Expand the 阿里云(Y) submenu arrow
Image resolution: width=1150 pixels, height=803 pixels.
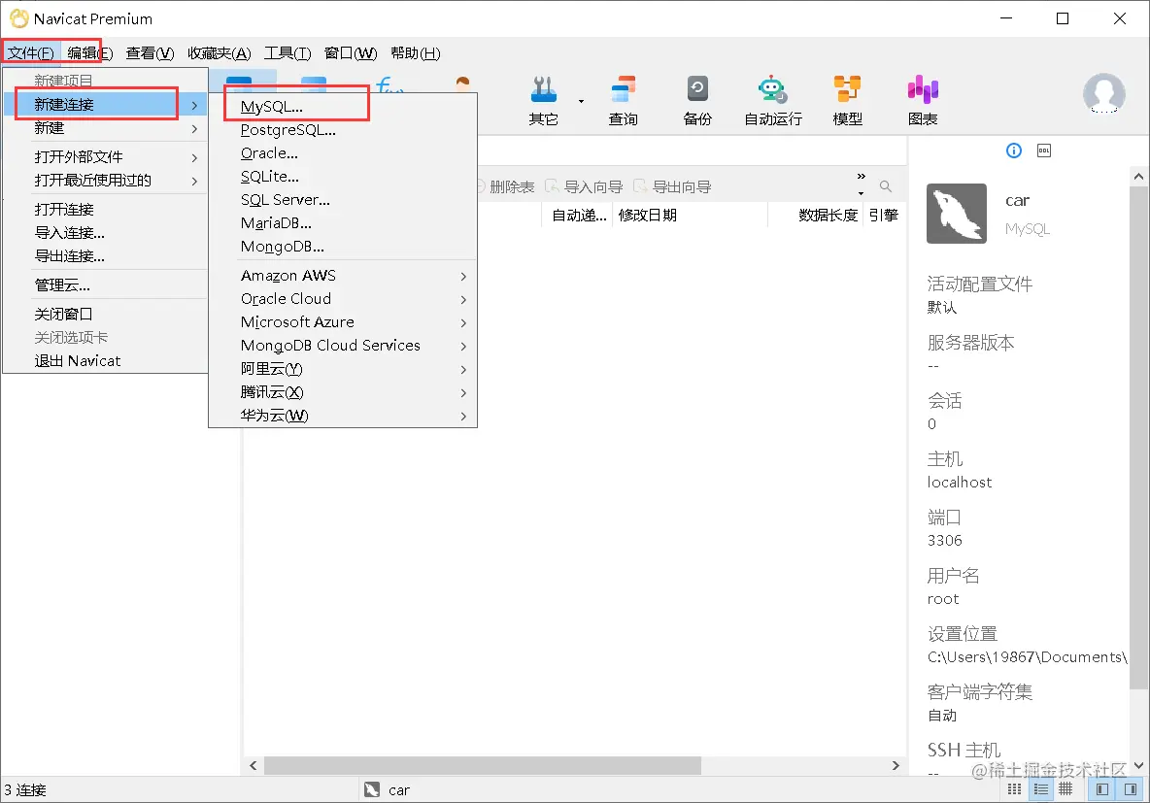coord(463,370)
